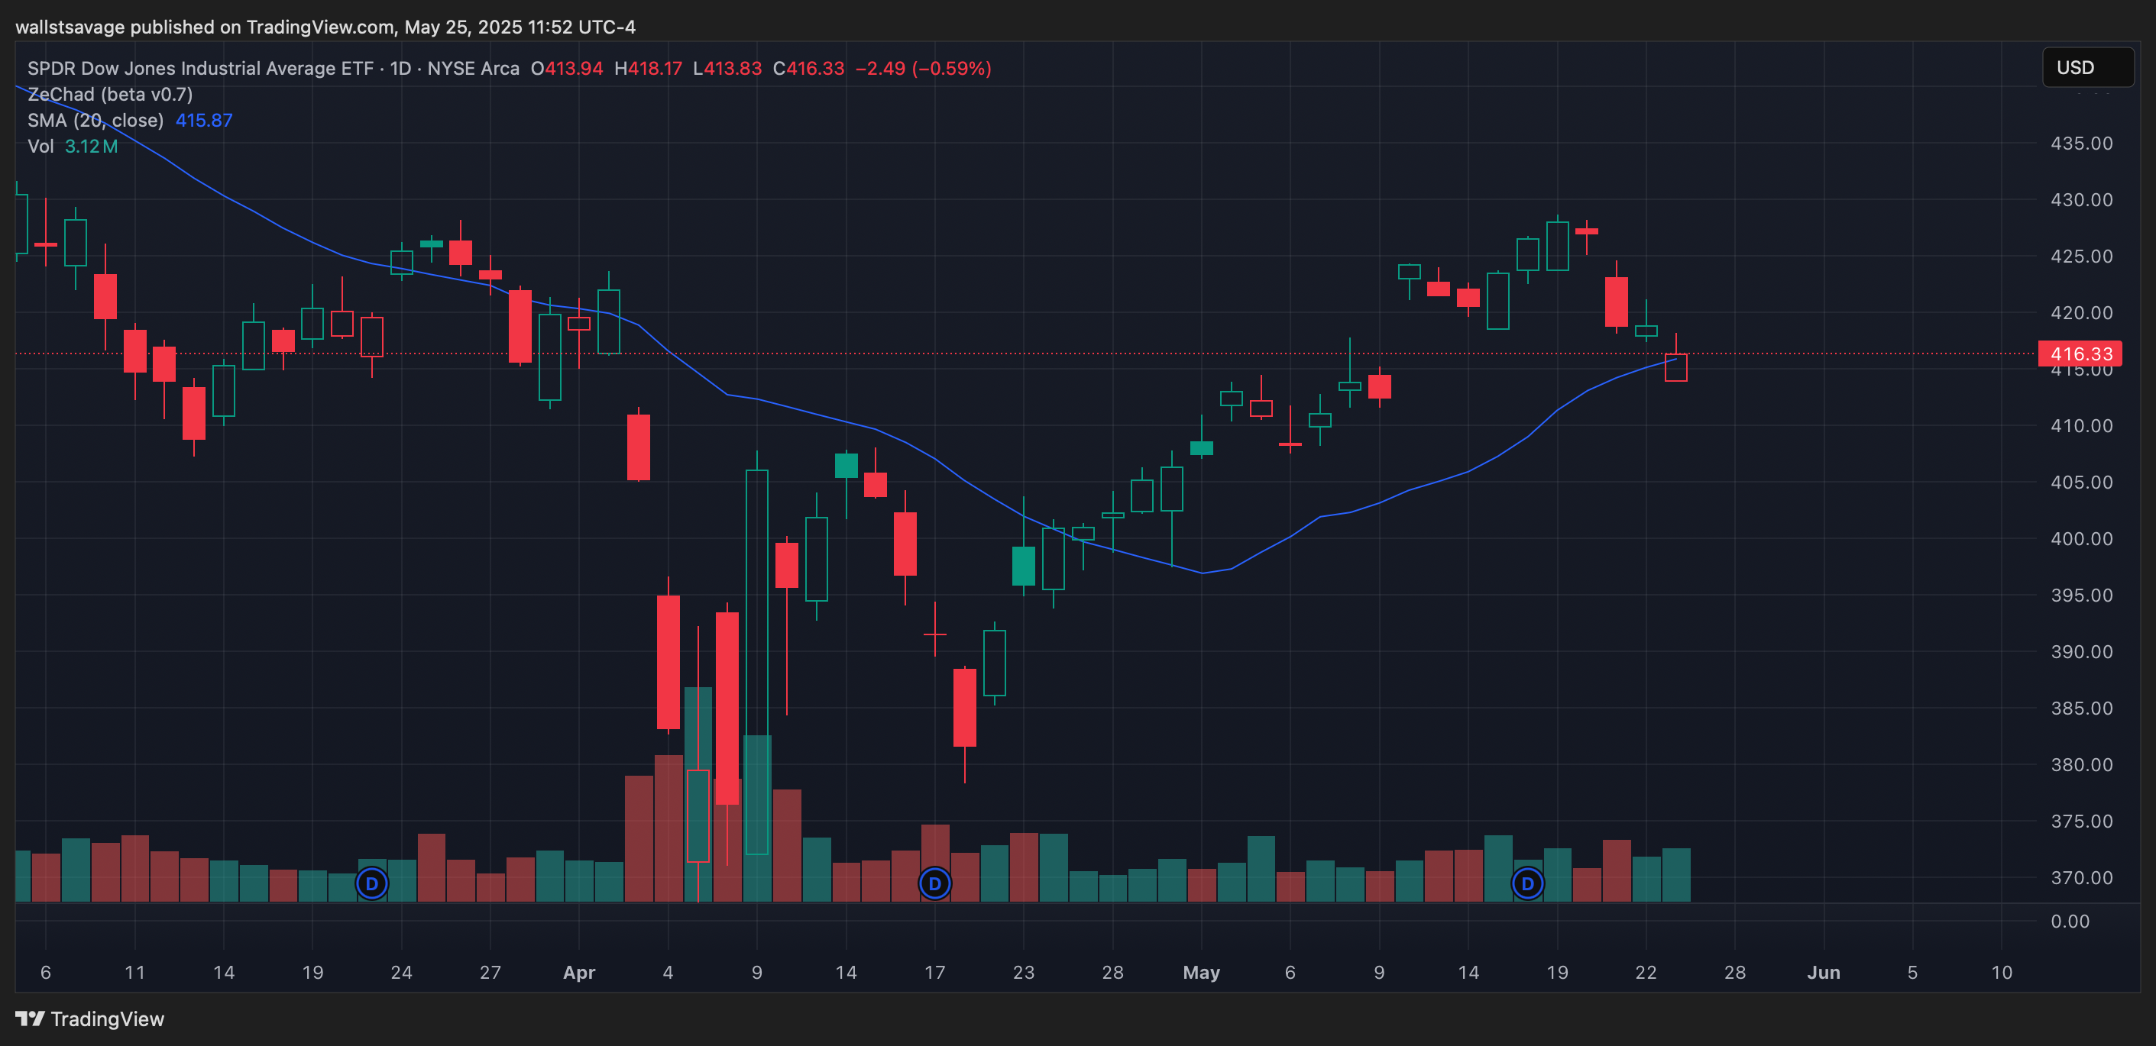Click the 430.00 price axis label

[x=2082, y=200]
